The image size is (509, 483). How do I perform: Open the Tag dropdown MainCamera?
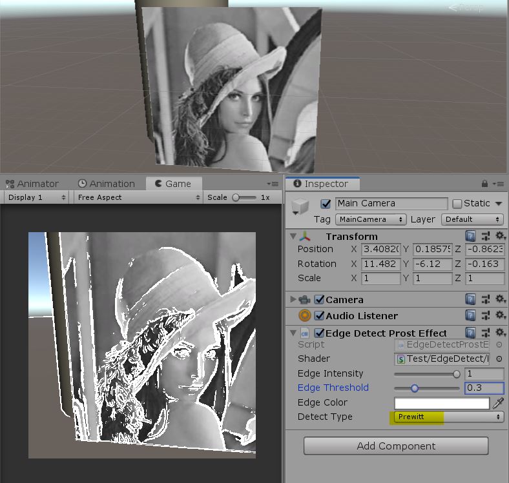371,219
